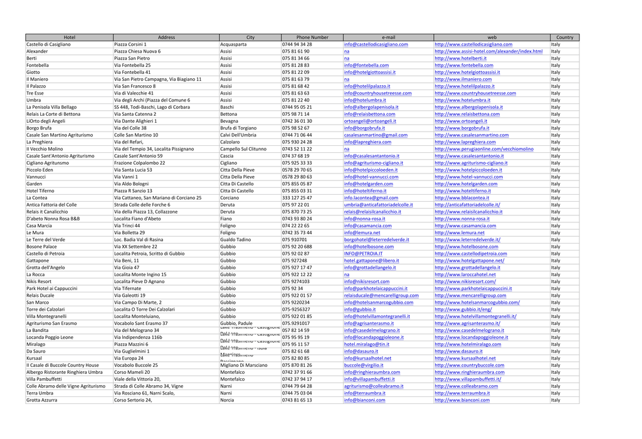This screenshot has height=439, width=642.
Task: Open http://www.terraumbra.it link
Action: pyautogui.click(x=462, y=393)
